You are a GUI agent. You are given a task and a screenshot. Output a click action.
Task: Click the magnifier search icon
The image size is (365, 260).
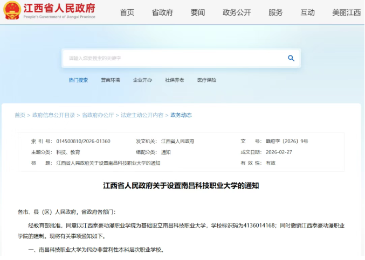(x=291, y=58)
